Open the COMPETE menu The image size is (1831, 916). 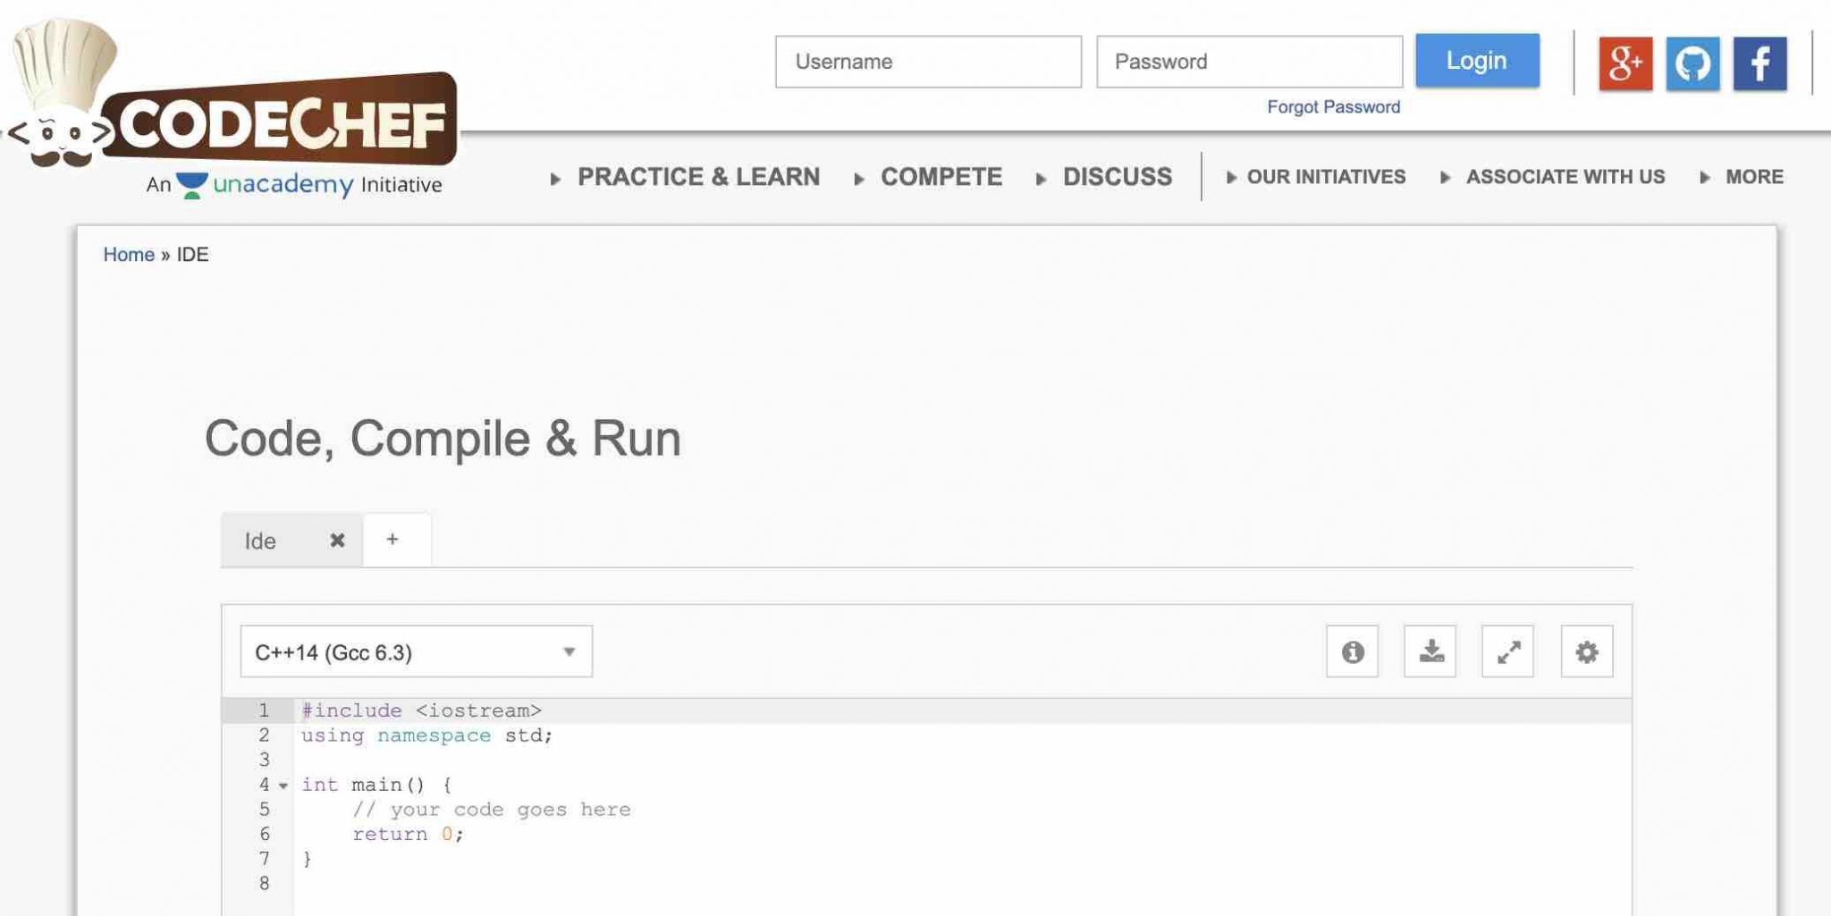pyautogui.click(x=941, y=176)
